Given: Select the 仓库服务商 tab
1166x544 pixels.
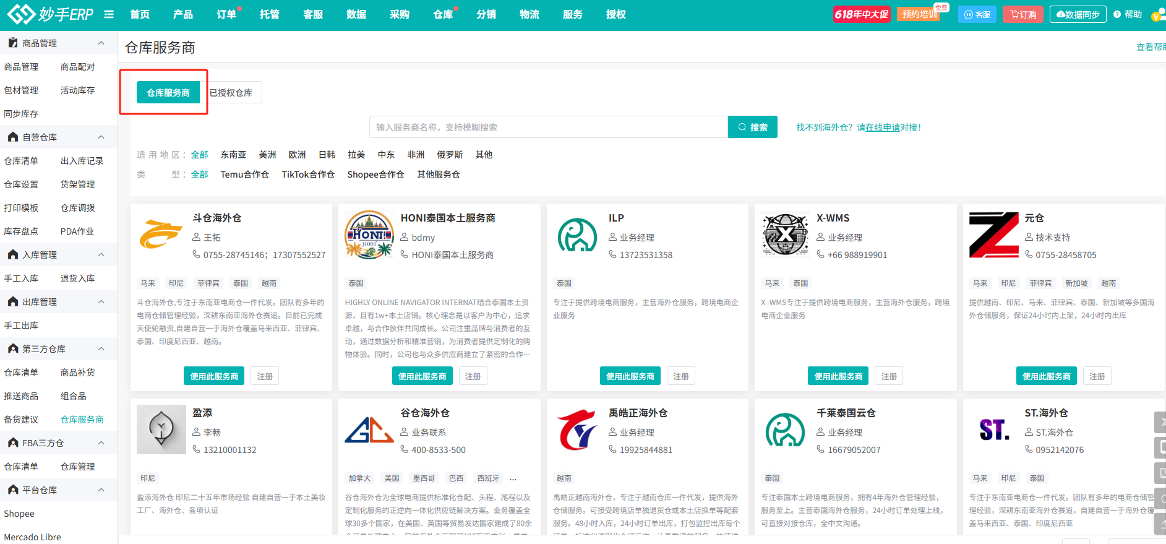Looking at the screenshot, I should click(x=168, y=92).
